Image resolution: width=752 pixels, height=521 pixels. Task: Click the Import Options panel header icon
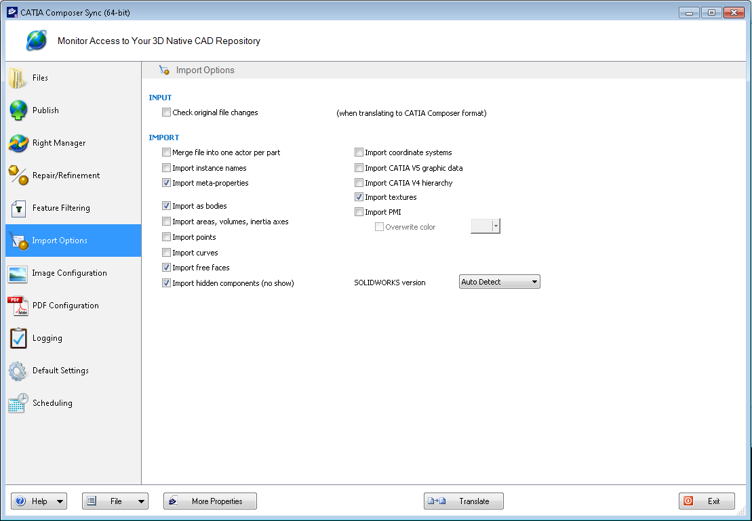click(164, 70)
